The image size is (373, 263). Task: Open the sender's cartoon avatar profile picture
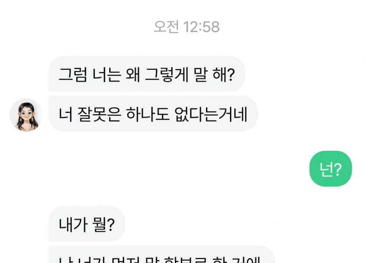coord(26,115)
